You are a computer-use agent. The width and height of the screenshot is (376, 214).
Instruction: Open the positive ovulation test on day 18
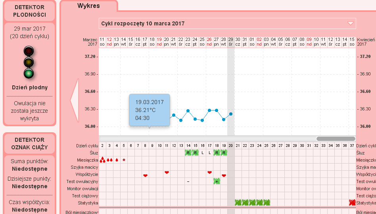[217, 181]
